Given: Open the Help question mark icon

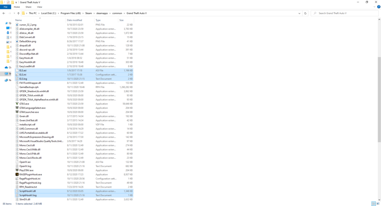Looking at the screenshot, I should pyautogui.click(x=379, y=7).
